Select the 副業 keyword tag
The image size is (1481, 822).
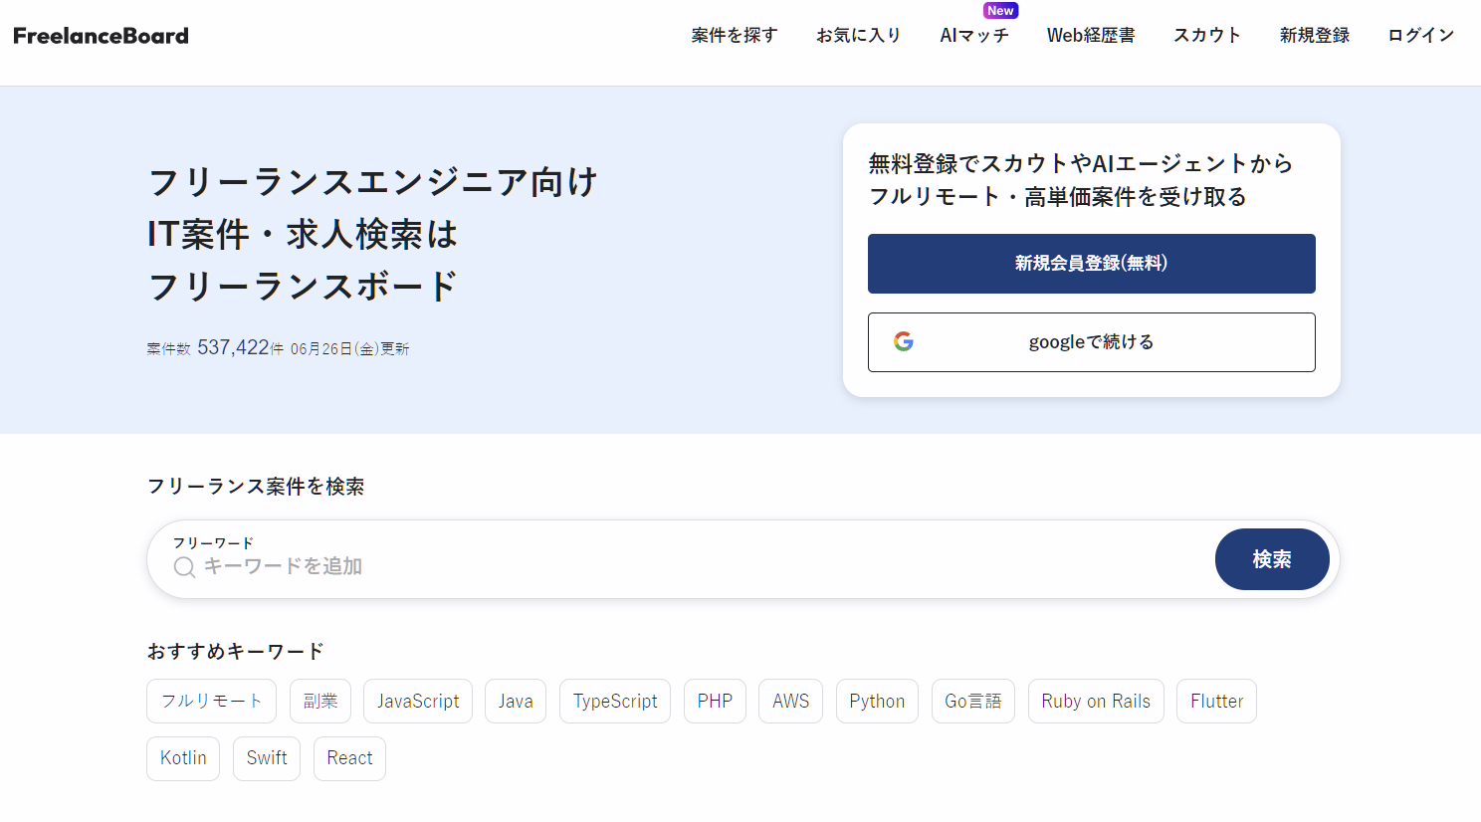click(320, 702)
